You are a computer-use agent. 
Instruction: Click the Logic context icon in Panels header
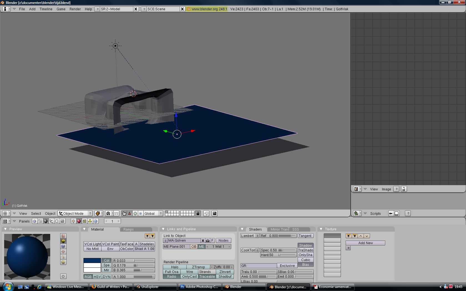pos(35,221)
